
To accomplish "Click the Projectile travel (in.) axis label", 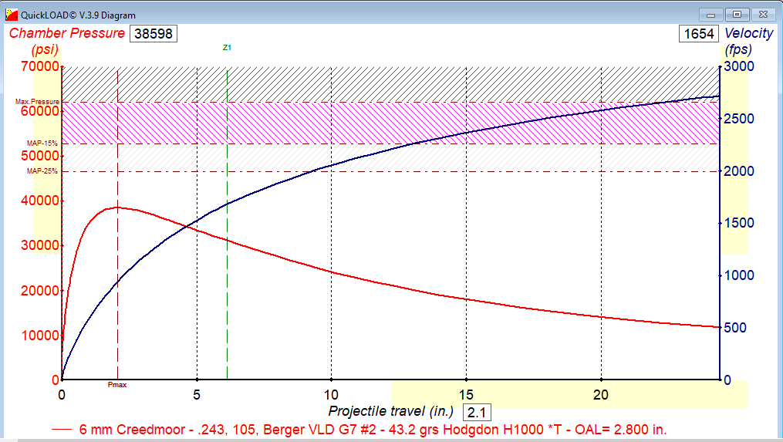I will click(x=393, y=411).
